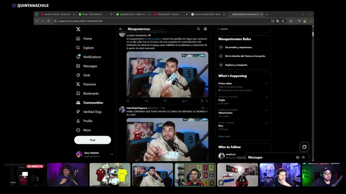Open options menu for Angie trend
Viewport: 346px width, 194px height.
pyautogui.click(x=267, y=97)
